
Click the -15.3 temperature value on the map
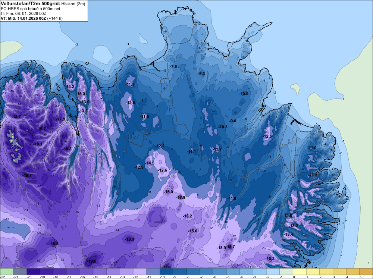point(270,258)
